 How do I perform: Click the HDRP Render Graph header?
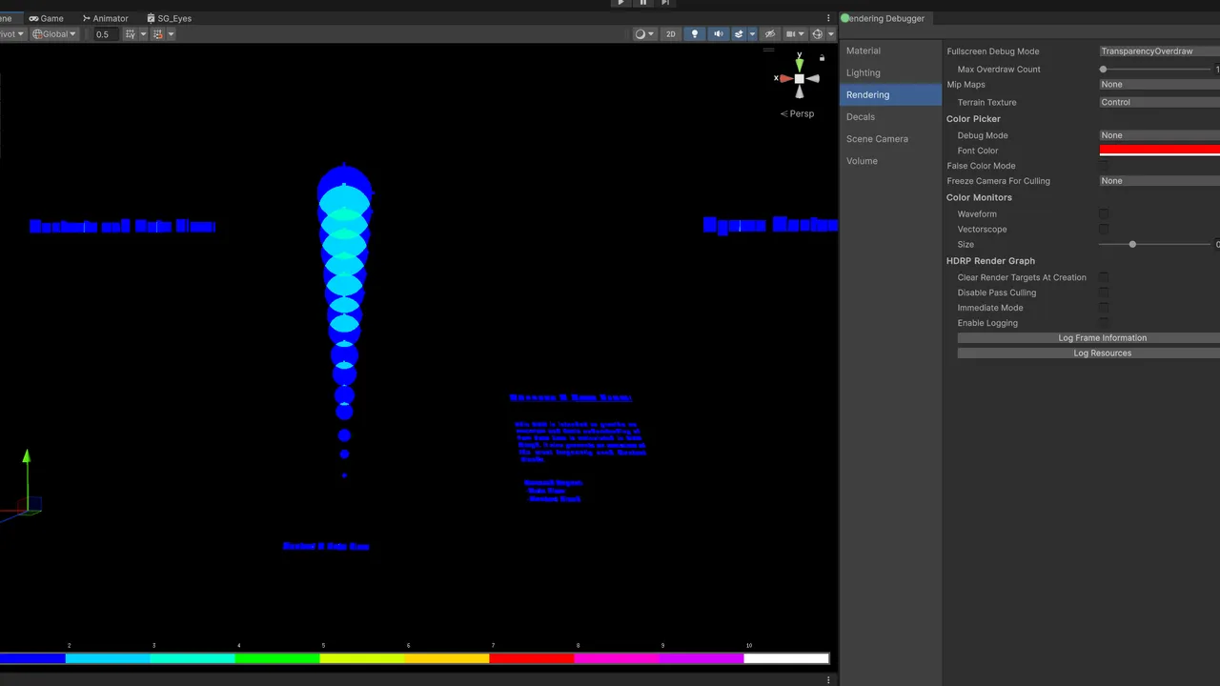tap(990, 261)
